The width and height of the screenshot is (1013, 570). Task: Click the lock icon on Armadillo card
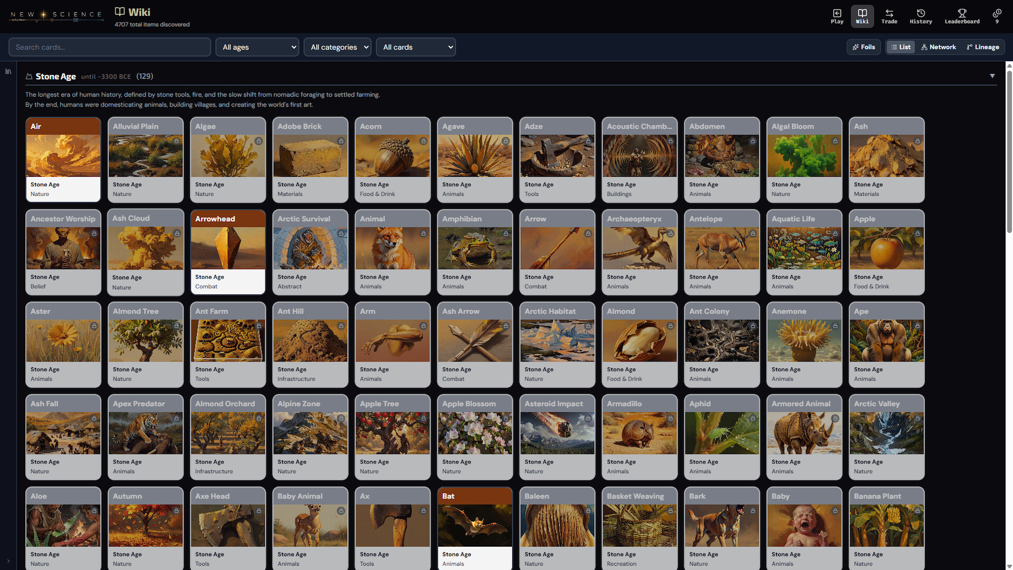671,419
